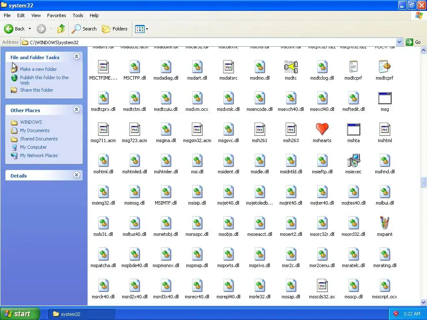This screenshot has height=320, width=427.
Task: Click the scrollbar up arrow
Action: tap(424, 50)
